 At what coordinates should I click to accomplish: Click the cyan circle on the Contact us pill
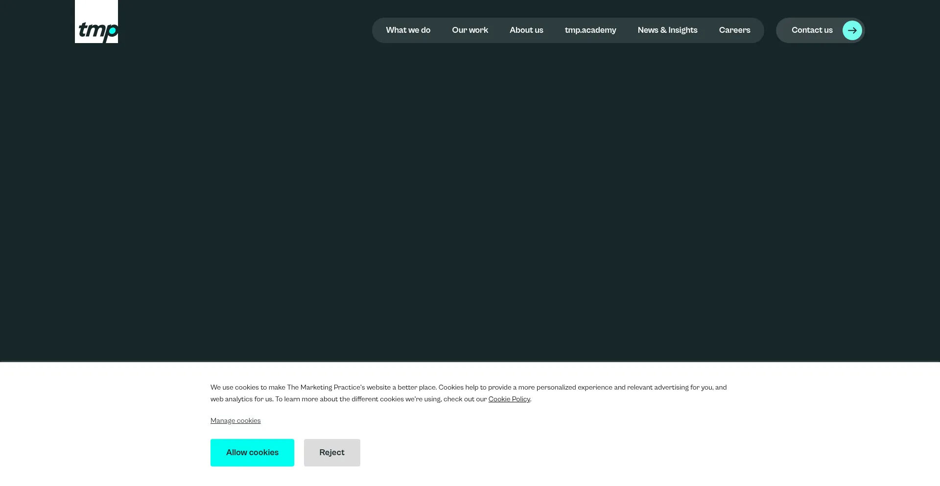pos(852,30)
